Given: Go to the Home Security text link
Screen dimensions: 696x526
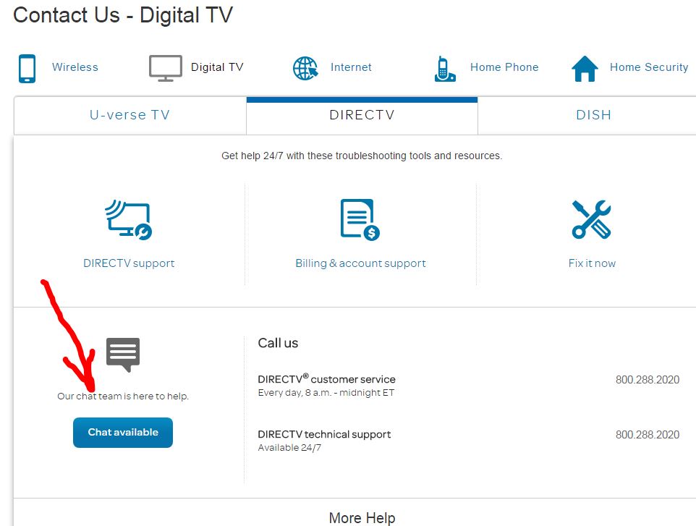Looking at the screenshot, I should point(648,67).
